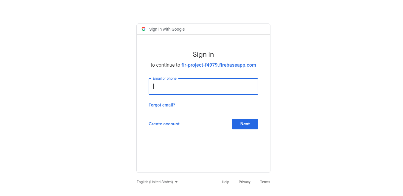The height and width of the screenshot is (196, 403).
Task: Click the language selector caret arrow
Action: [x=176, y=182]
